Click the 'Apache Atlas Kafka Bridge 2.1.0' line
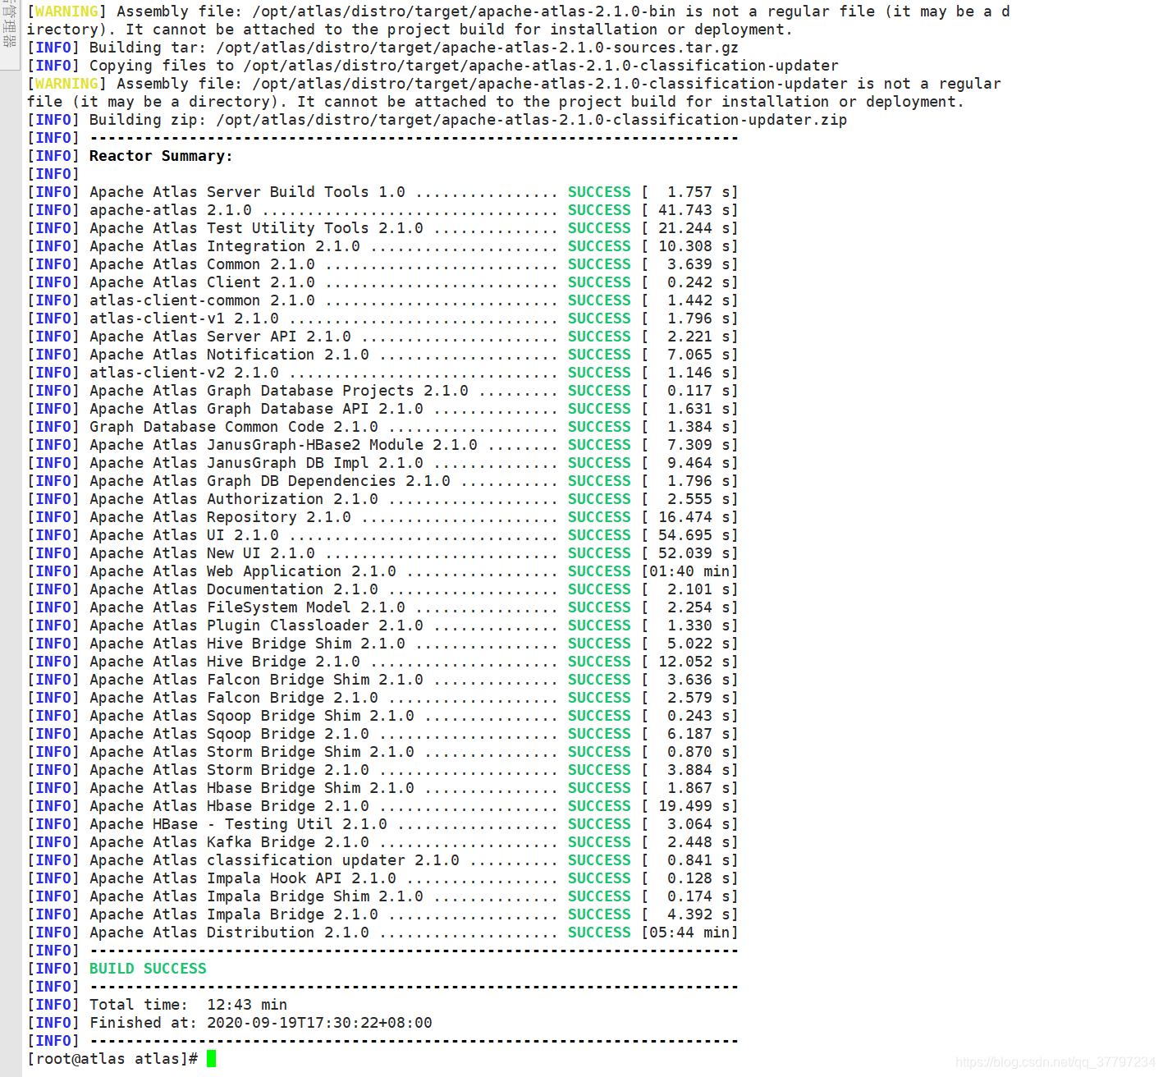This screenshot has width=1163, height=1077. 382,842
